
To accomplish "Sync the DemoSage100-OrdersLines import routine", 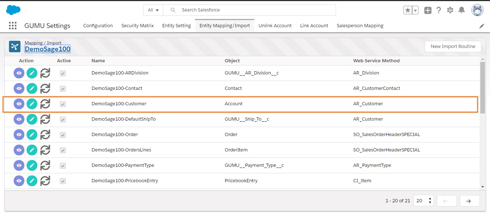I will coord(45,150).
